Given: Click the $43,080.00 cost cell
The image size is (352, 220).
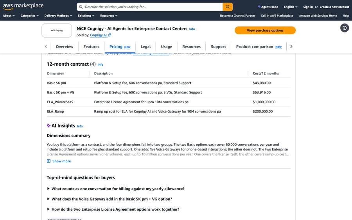Looking at the screenshot, I should [262, 83].
